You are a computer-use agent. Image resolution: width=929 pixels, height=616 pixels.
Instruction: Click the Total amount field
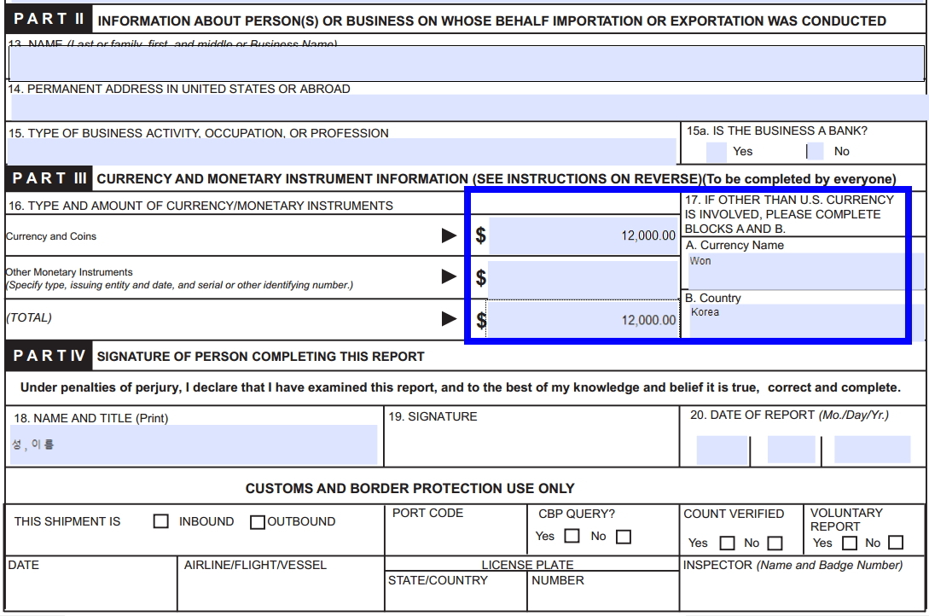click(584, 321)
